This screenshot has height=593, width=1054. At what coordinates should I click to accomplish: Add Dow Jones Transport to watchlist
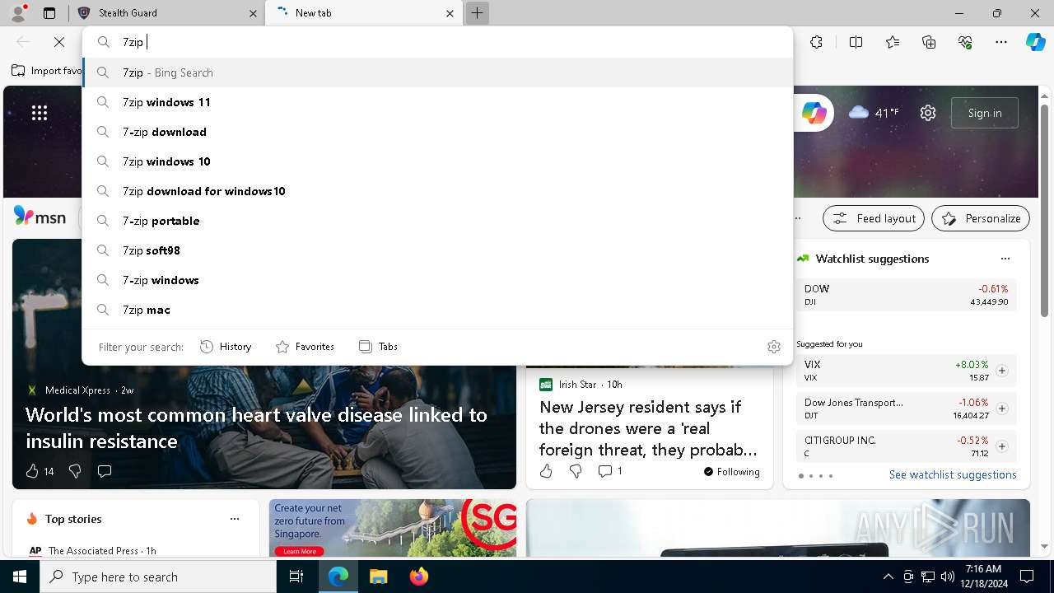point(1001,409)
